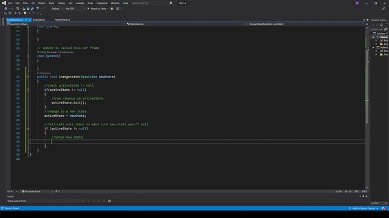Click the decrease indent icon

(x=5, y=13)
